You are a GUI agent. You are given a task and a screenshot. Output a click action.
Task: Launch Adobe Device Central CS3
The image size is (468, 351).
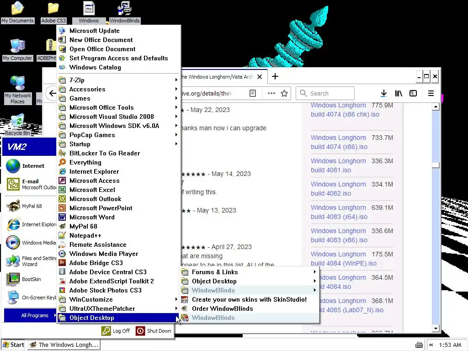pyautogui.click(x=118, y=272)
